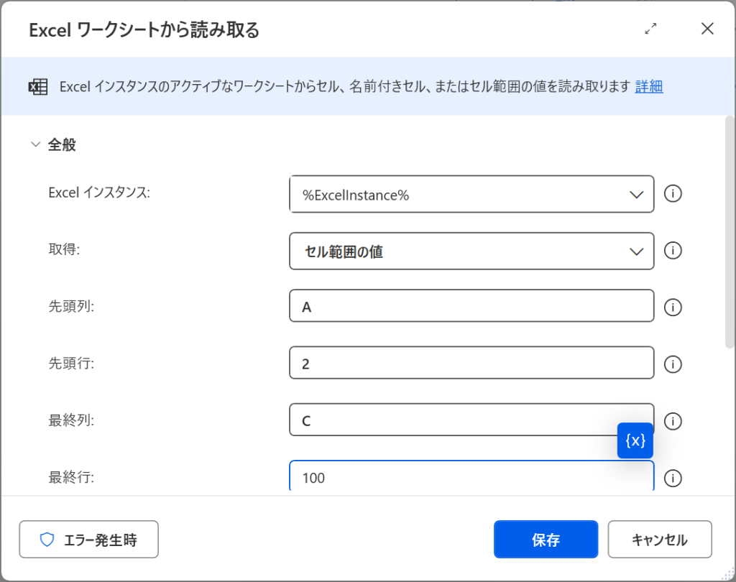Click the 最終行 input field

tap(471, 476)
